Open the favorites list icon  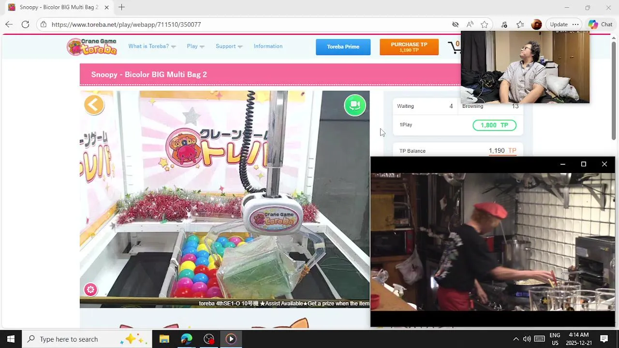click(x=520, y=24)
